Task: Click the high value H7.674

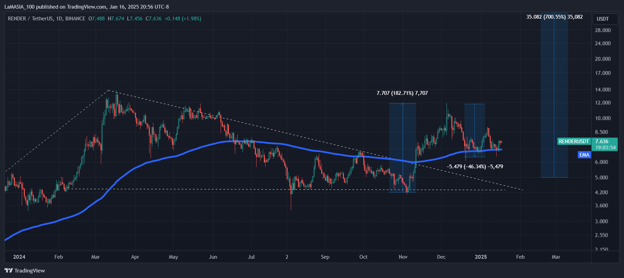Action: (116, 19)
